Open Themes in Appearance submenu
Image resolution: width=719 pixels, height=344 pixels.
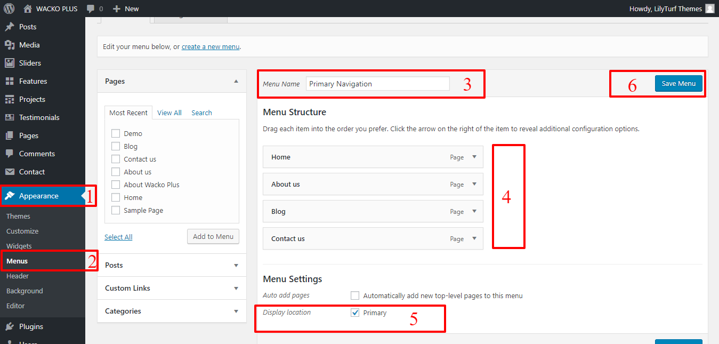point(18,216)
